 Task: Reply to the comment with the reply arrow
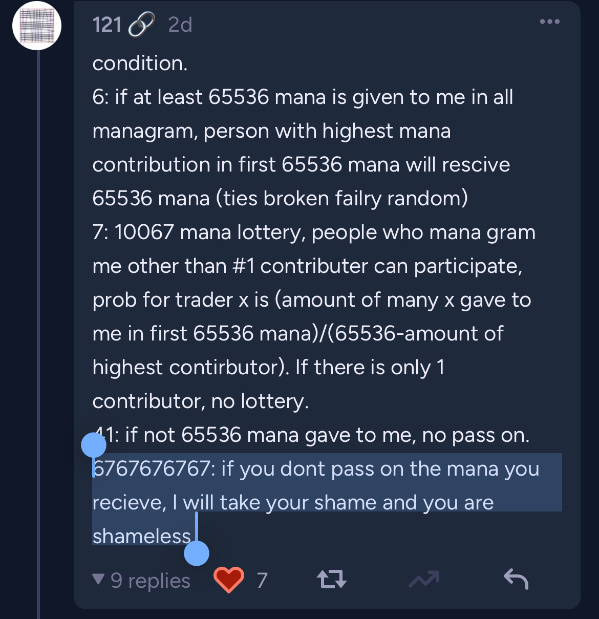(516, 580)
